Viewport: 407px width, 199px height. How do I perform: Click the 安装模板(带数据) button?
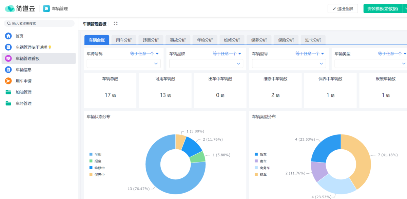click(383, 8)
